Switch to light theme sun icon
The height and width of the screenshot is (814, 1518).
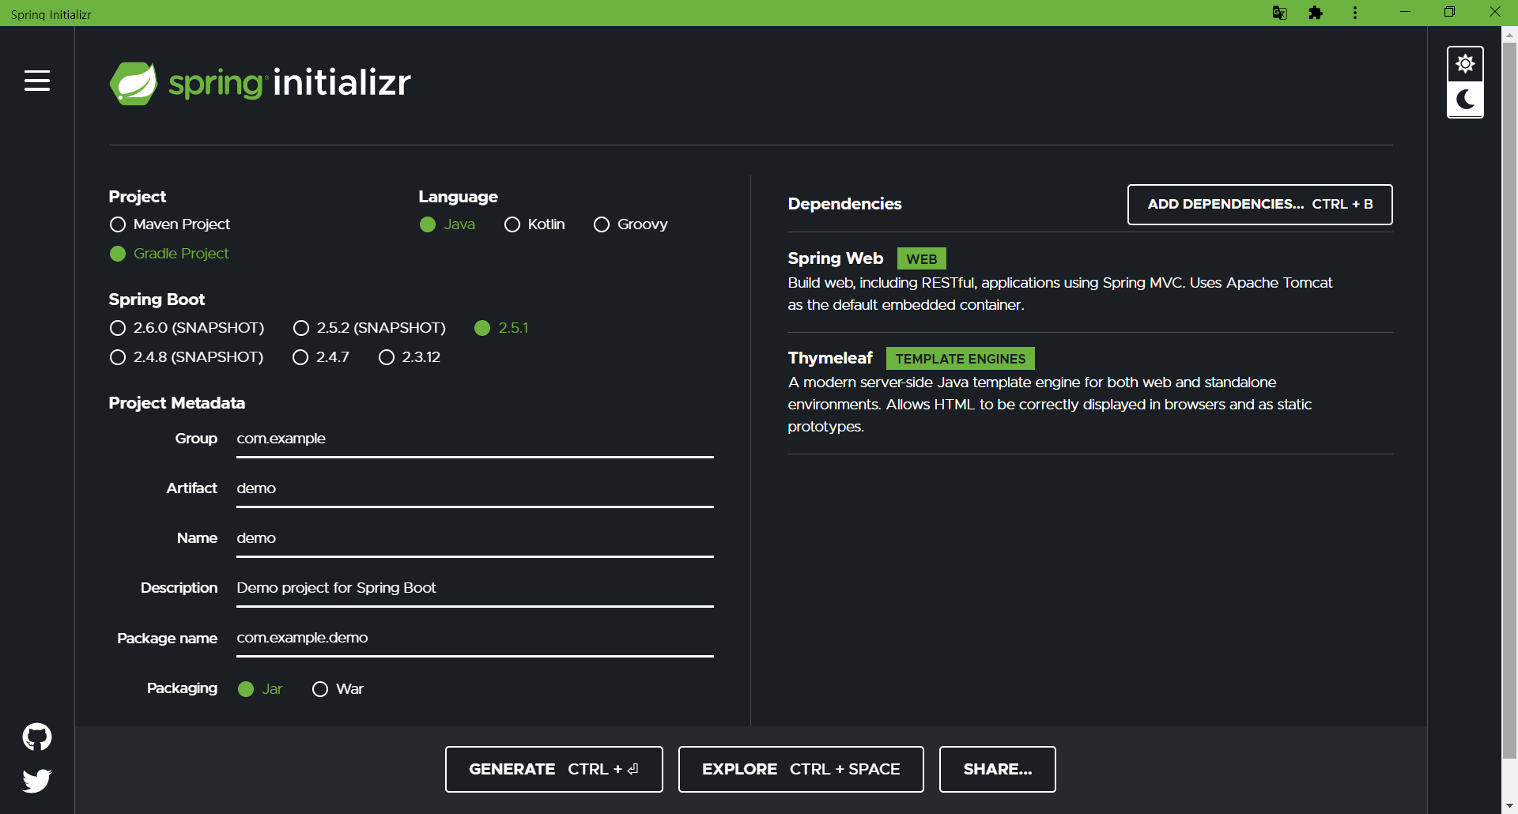coord(1465,64)
